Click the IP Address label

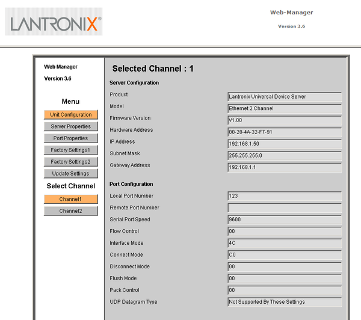[x=122, y=141]
